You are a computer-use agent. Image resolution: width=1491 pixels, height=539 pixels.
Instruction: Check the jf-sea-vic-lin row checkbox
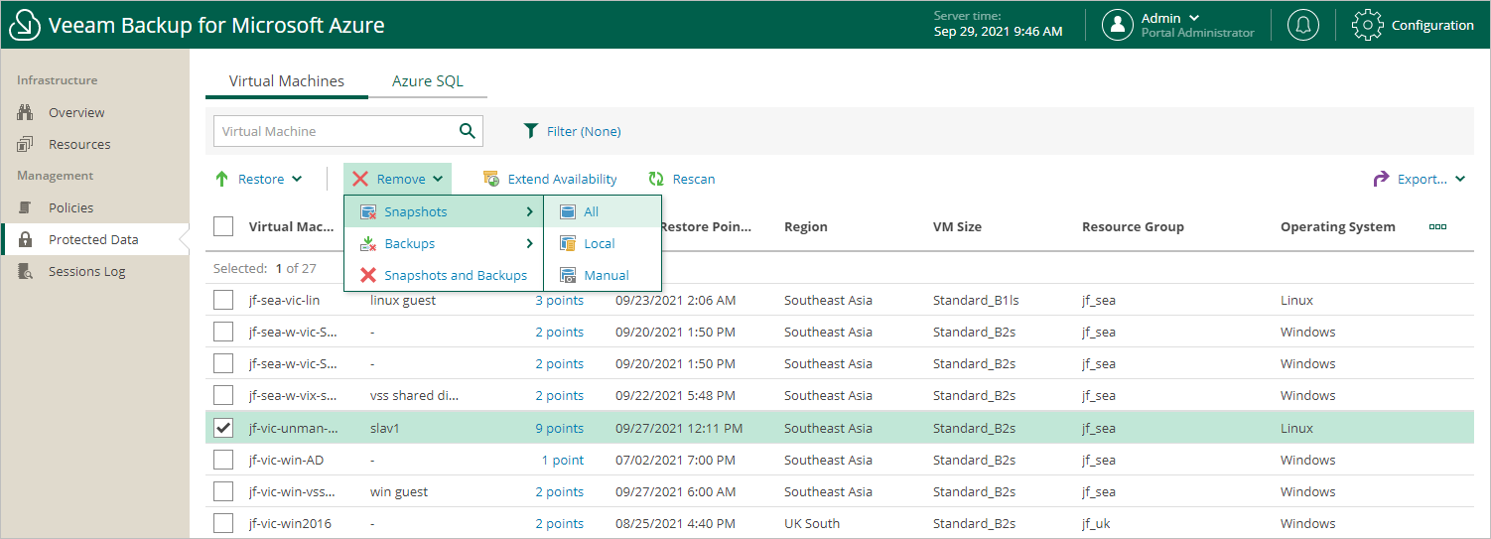223,301
